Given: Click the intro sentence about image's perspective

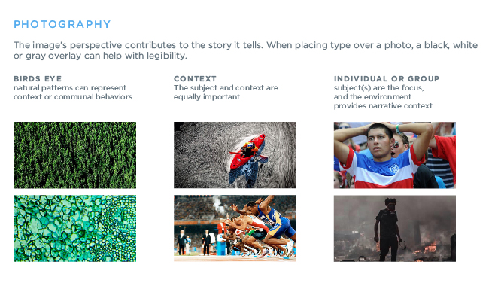Looking at the screenshot, I should click(138, 45).
